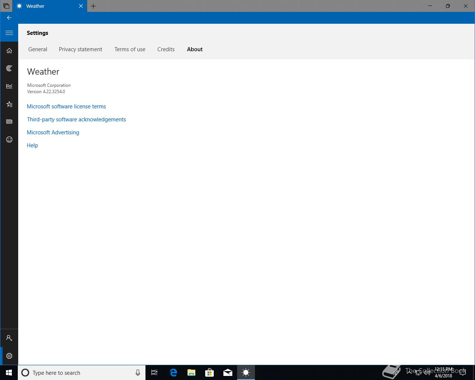Open Third-party software acknowledgements link
Image resolution: width=475 pixels, height=380 pixels.
click(x=76, y=119)
